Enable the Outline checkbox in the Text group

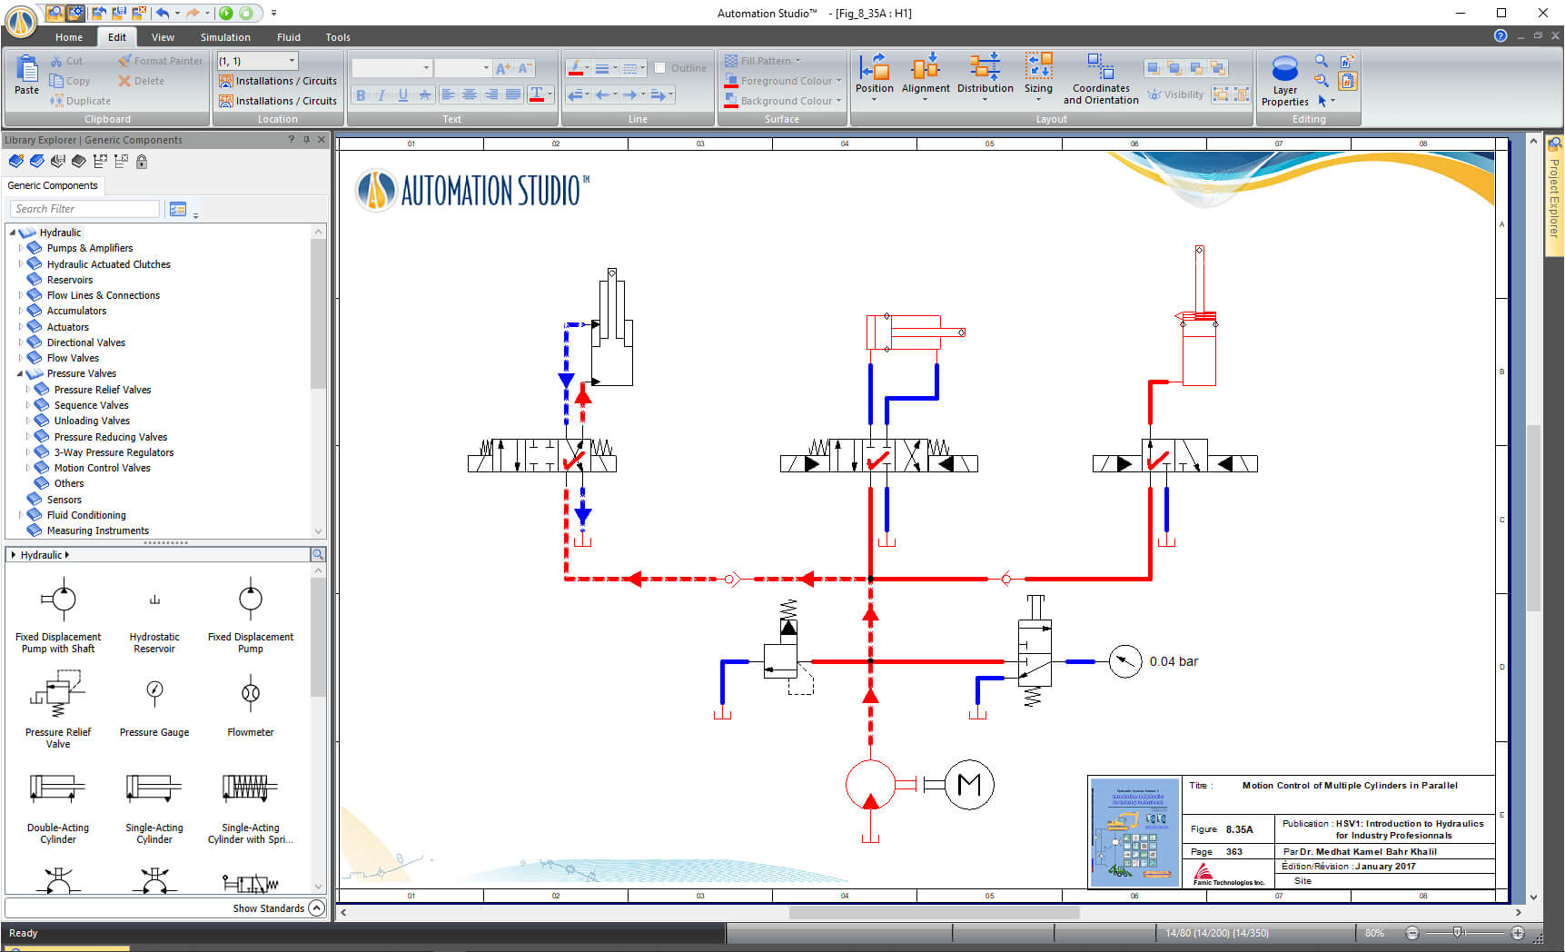pyautogui.click(x=660, y=67)
